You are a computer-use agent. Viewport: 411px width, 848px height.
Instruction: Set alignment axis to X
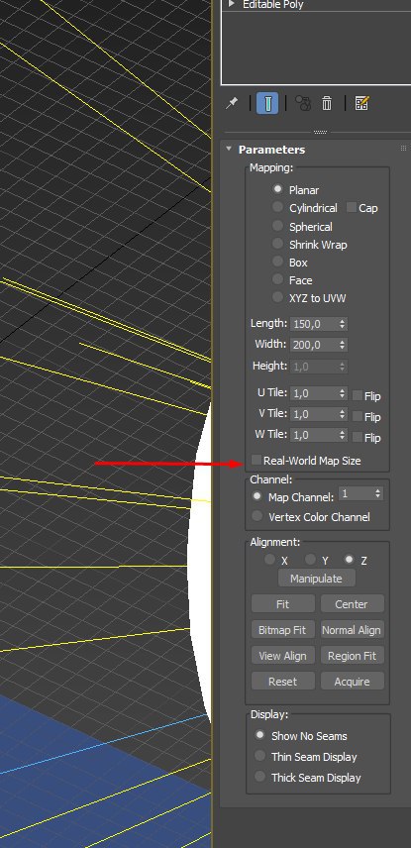269,559
